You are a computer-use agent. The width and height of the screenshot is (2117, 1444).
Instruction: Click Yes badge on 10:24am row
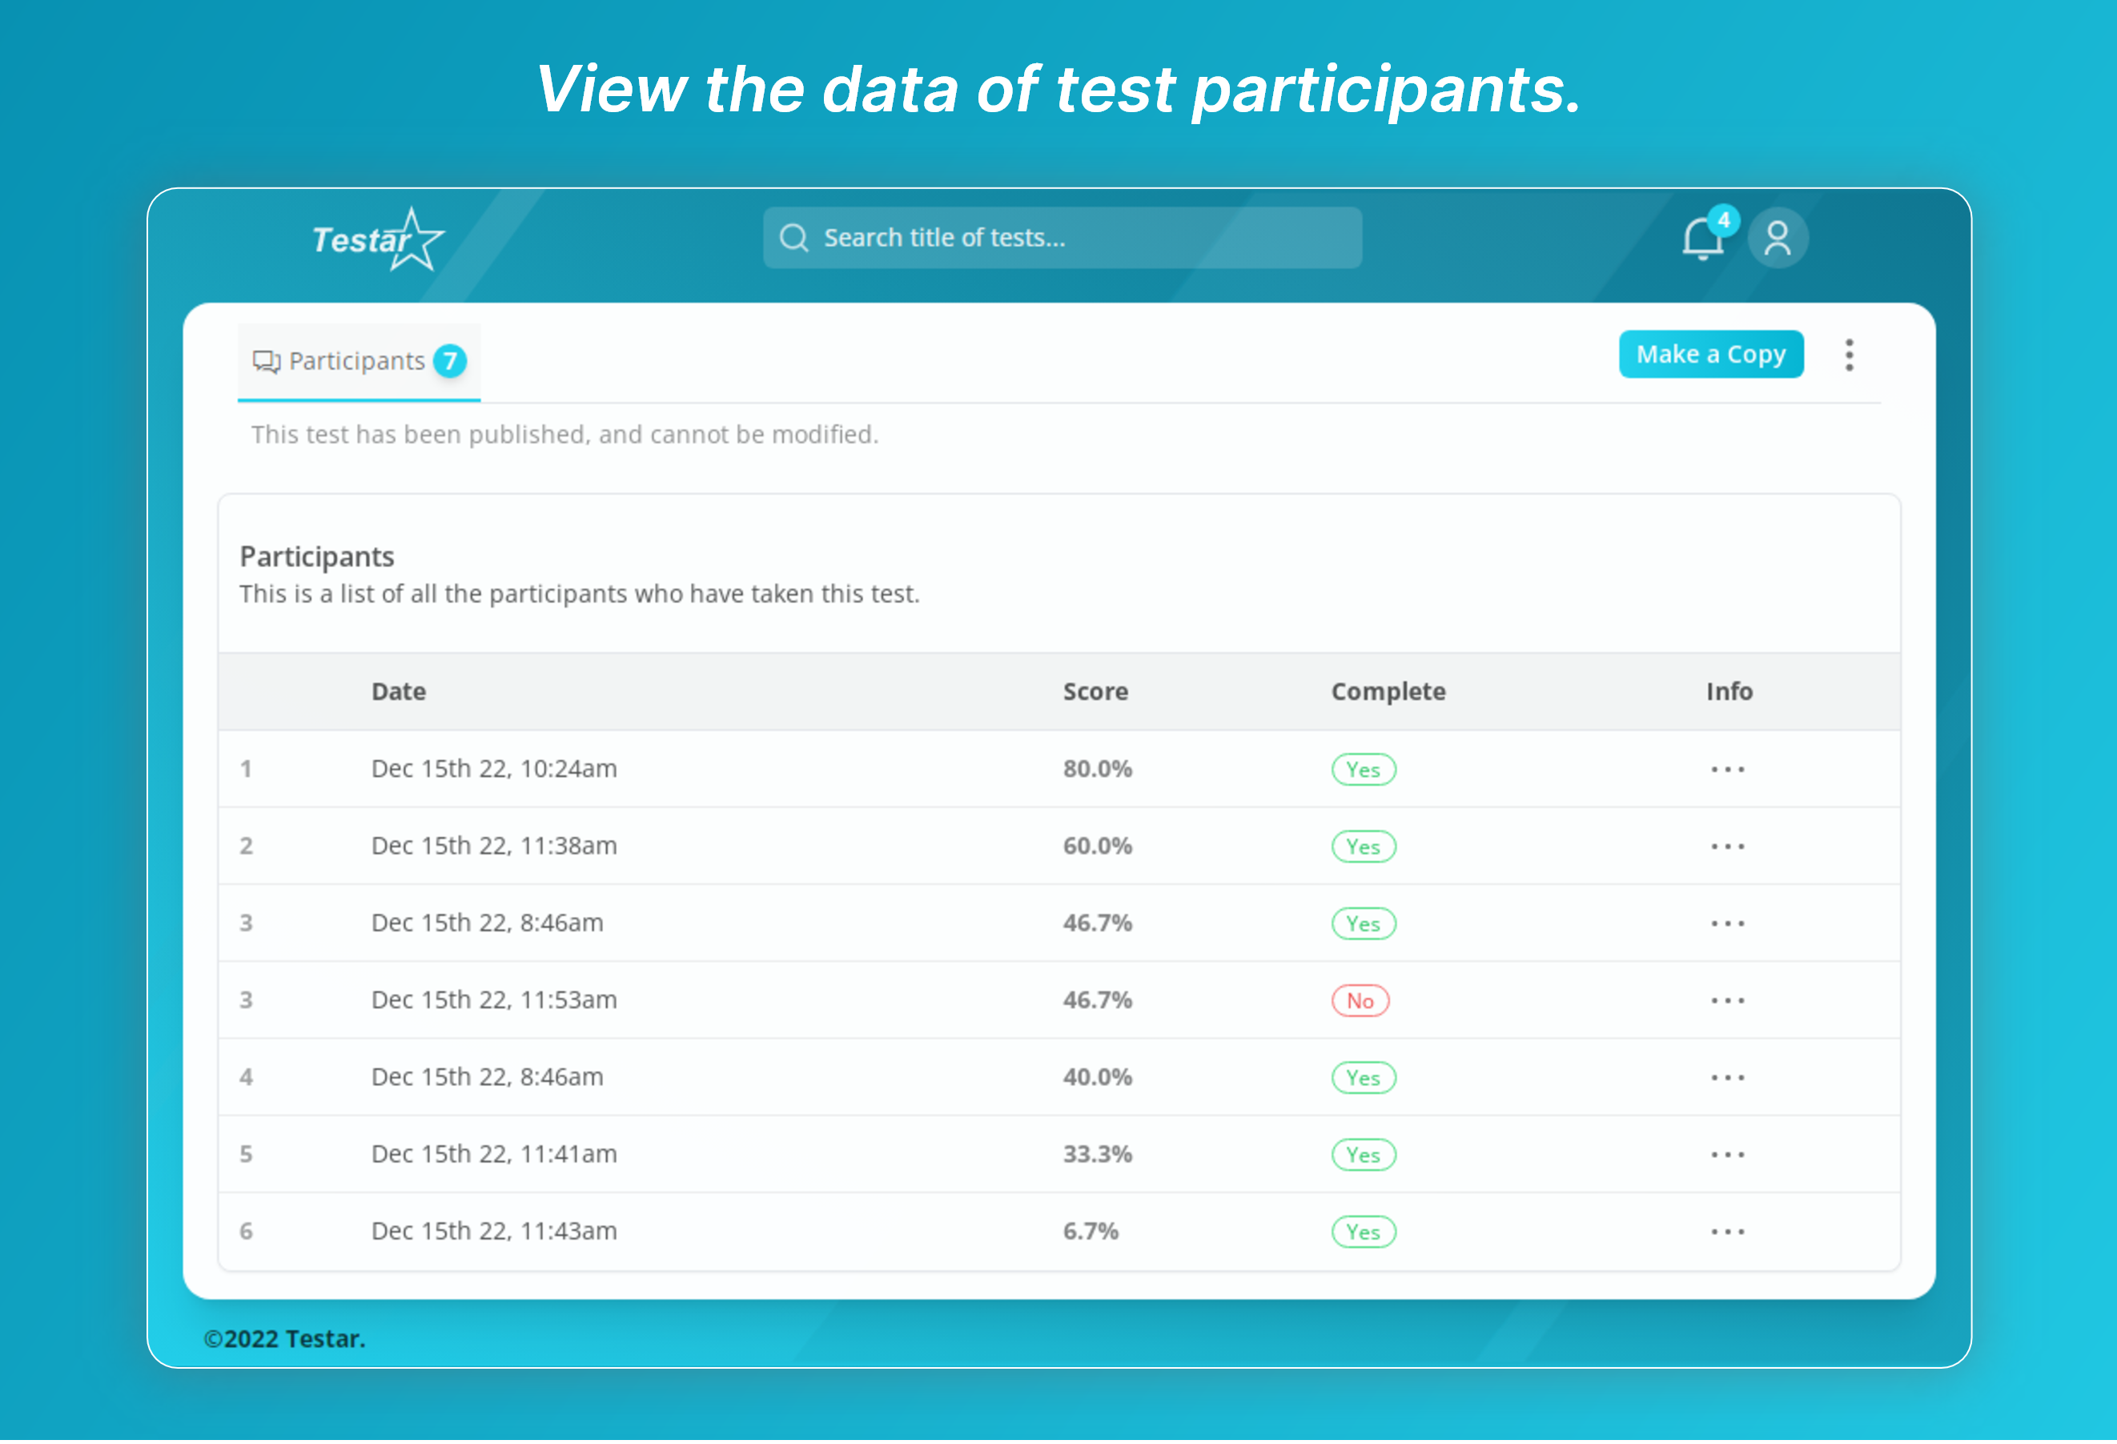point(1363,769)
